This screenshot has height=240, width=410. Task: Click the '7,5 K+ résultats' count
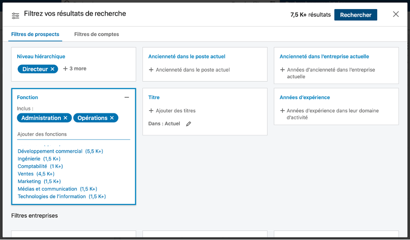click(x=310, y=15)
